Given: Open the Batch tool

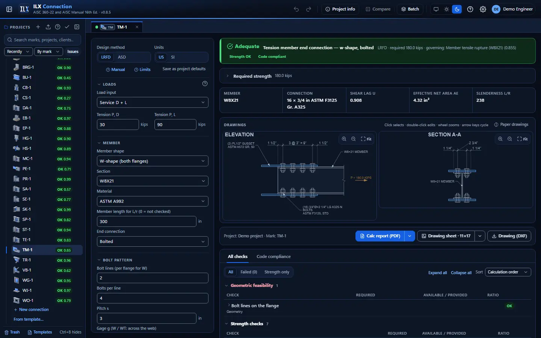Looking at the screenshot, I should 410,9.
